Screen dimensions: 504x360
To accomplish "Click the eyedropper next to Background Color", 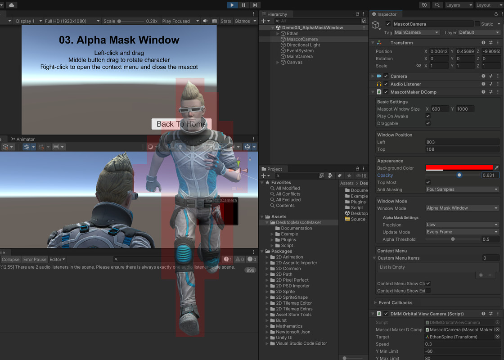I will coord(496,168).
